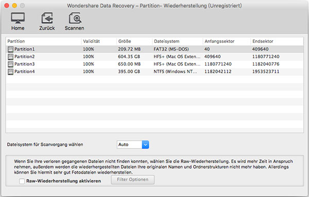Sort by the Partition column header
Image resolution: width=309 pixels, height=197 pixels.
(16, 41)
